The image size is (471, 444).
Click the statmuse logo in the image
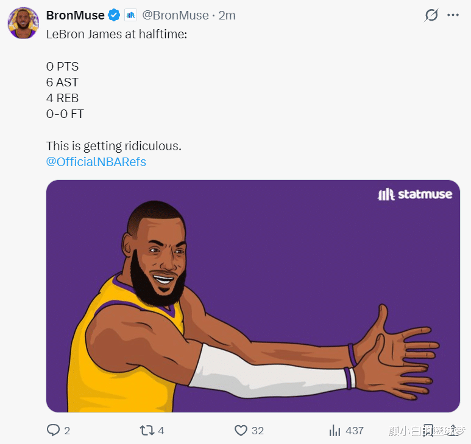(x=415, y=195)
